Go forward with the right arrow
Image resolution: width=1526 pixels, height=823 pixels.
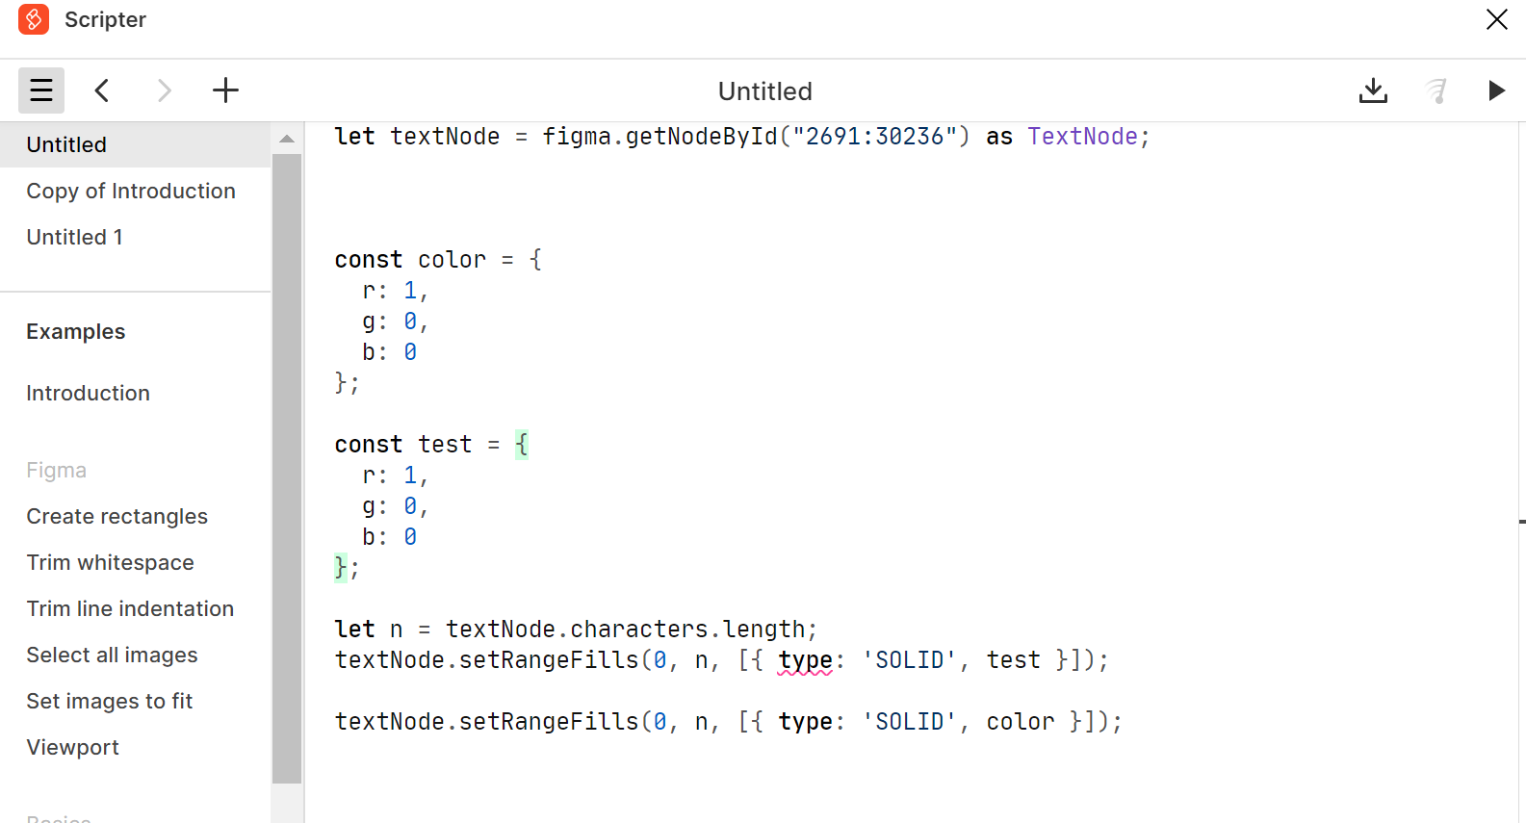(164, 90)
